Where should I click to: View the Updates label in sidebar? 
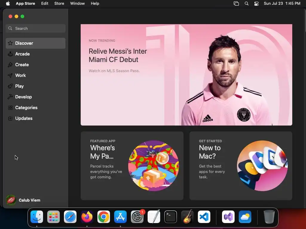[24, 118]
